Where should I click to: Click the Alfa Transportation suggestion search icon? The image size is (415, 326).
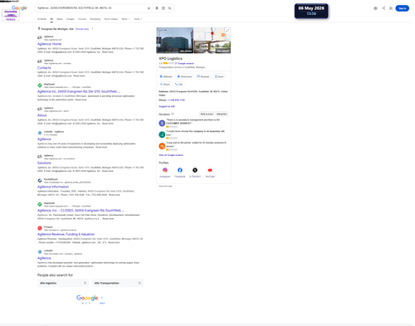(x=139, y=283)
